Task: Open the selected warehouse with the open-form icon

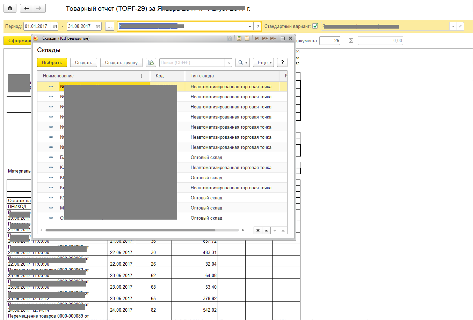Action: 257,26
